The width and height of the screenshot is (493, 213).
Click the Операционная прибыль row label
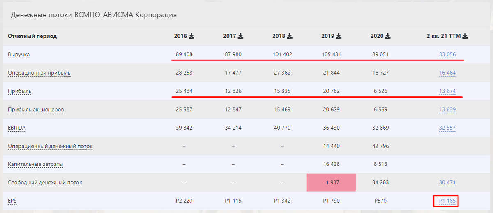click(39, 73)
